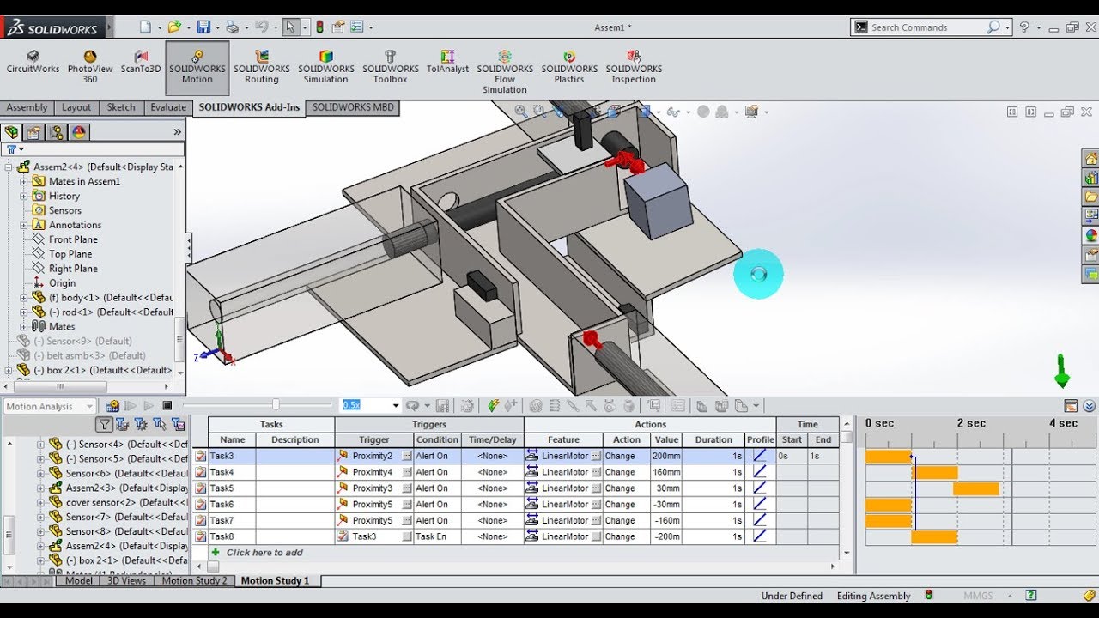Click the Rebuild traffic light icon

(320, 27)
